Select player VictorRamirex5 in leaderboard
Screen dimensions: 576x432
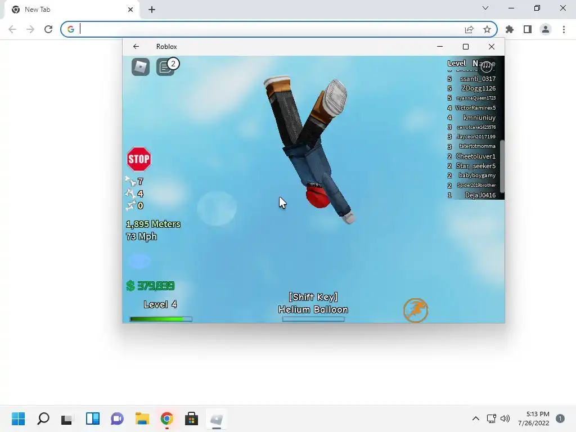pos(475,107)
